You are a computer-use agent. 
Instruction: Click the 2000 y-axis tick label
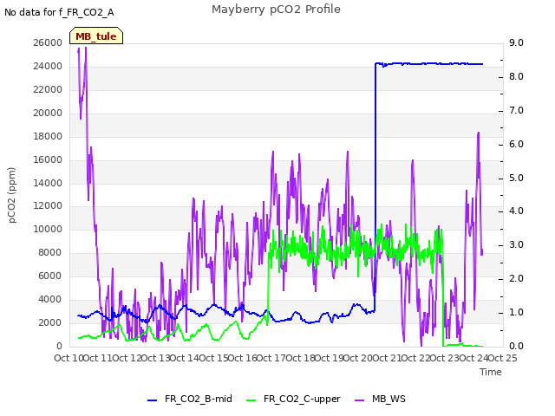coord(50,322)
